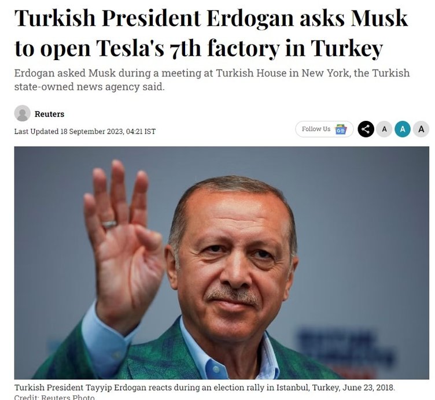Click the photo caption about Istanbul rally
This screenshot has height=400, width=435.
click(204, 387)
